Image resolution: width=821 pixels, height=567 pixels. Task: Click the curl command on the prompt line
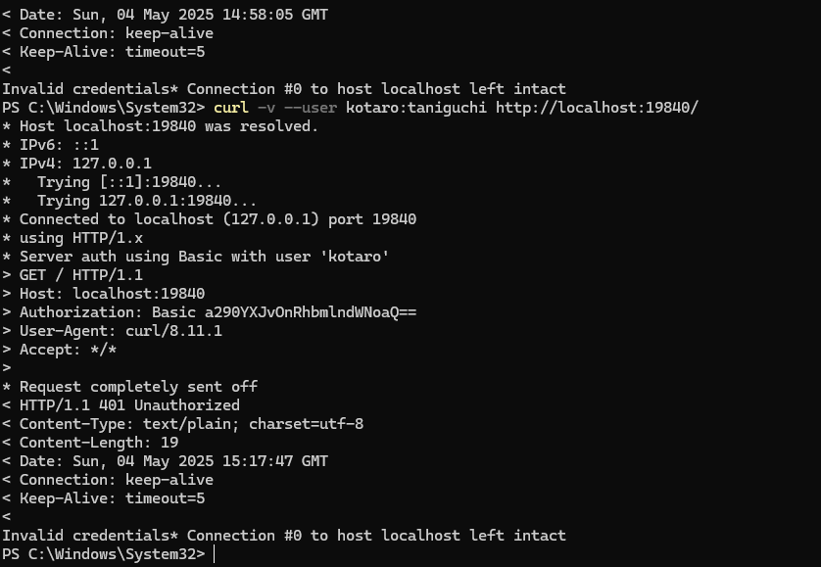coord(230,108)
